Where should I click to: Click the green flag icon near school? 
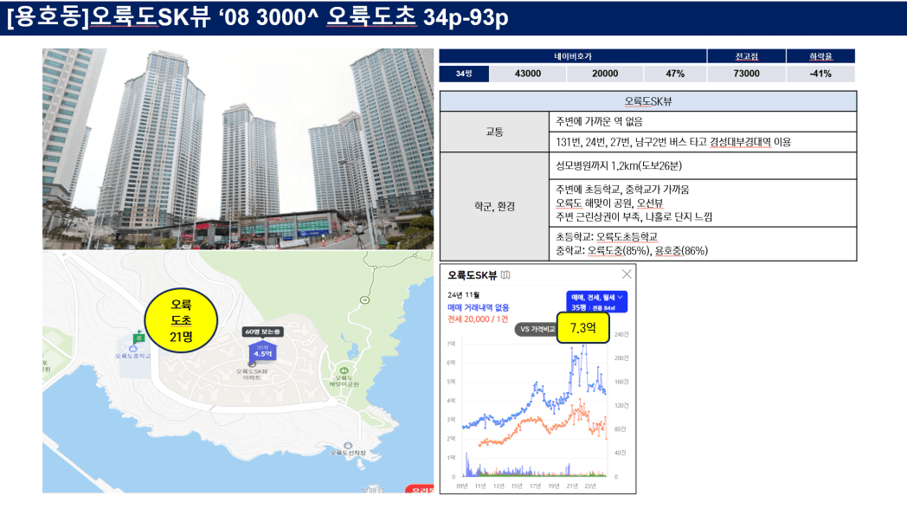tap(138, 337)
